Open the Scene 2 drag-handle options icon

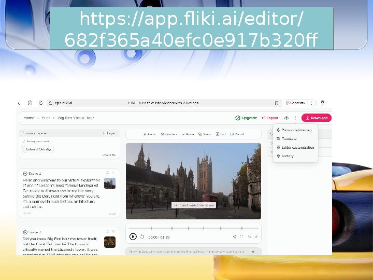[x=113, y=231]
